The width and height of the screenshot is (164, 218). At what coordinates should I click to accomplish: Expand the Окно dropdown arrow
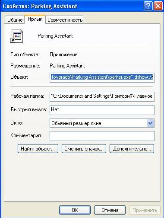[x=150, y=123]
